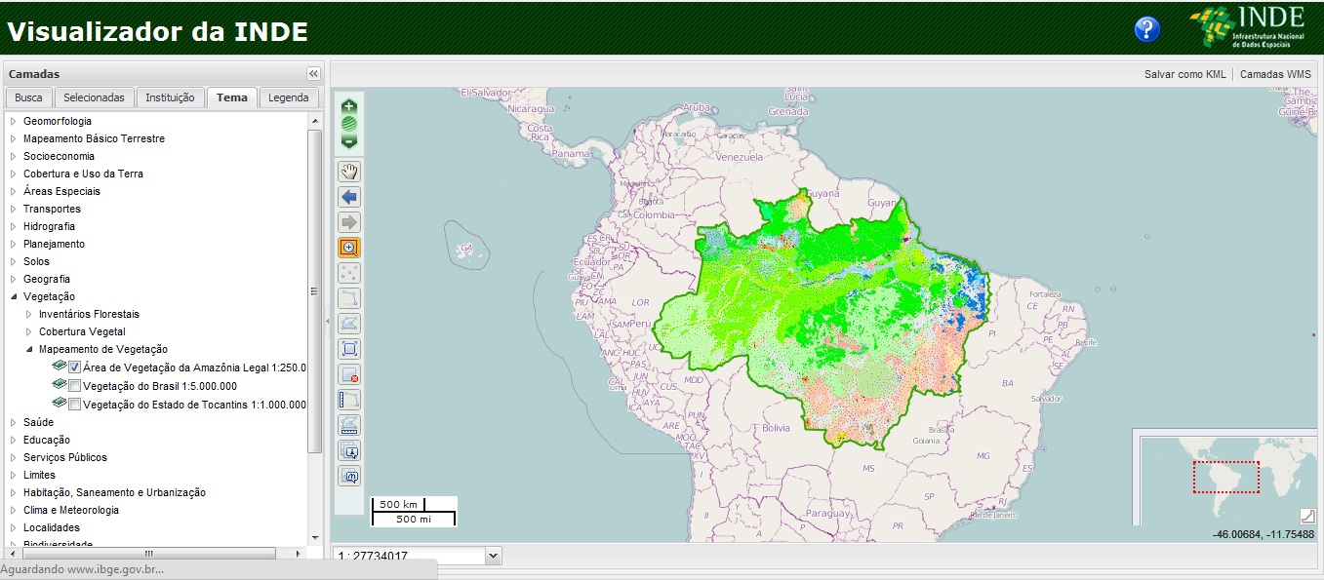Collapse the Camadas panel with double arrow
The image size is (1324, 580).
(313, 74)
